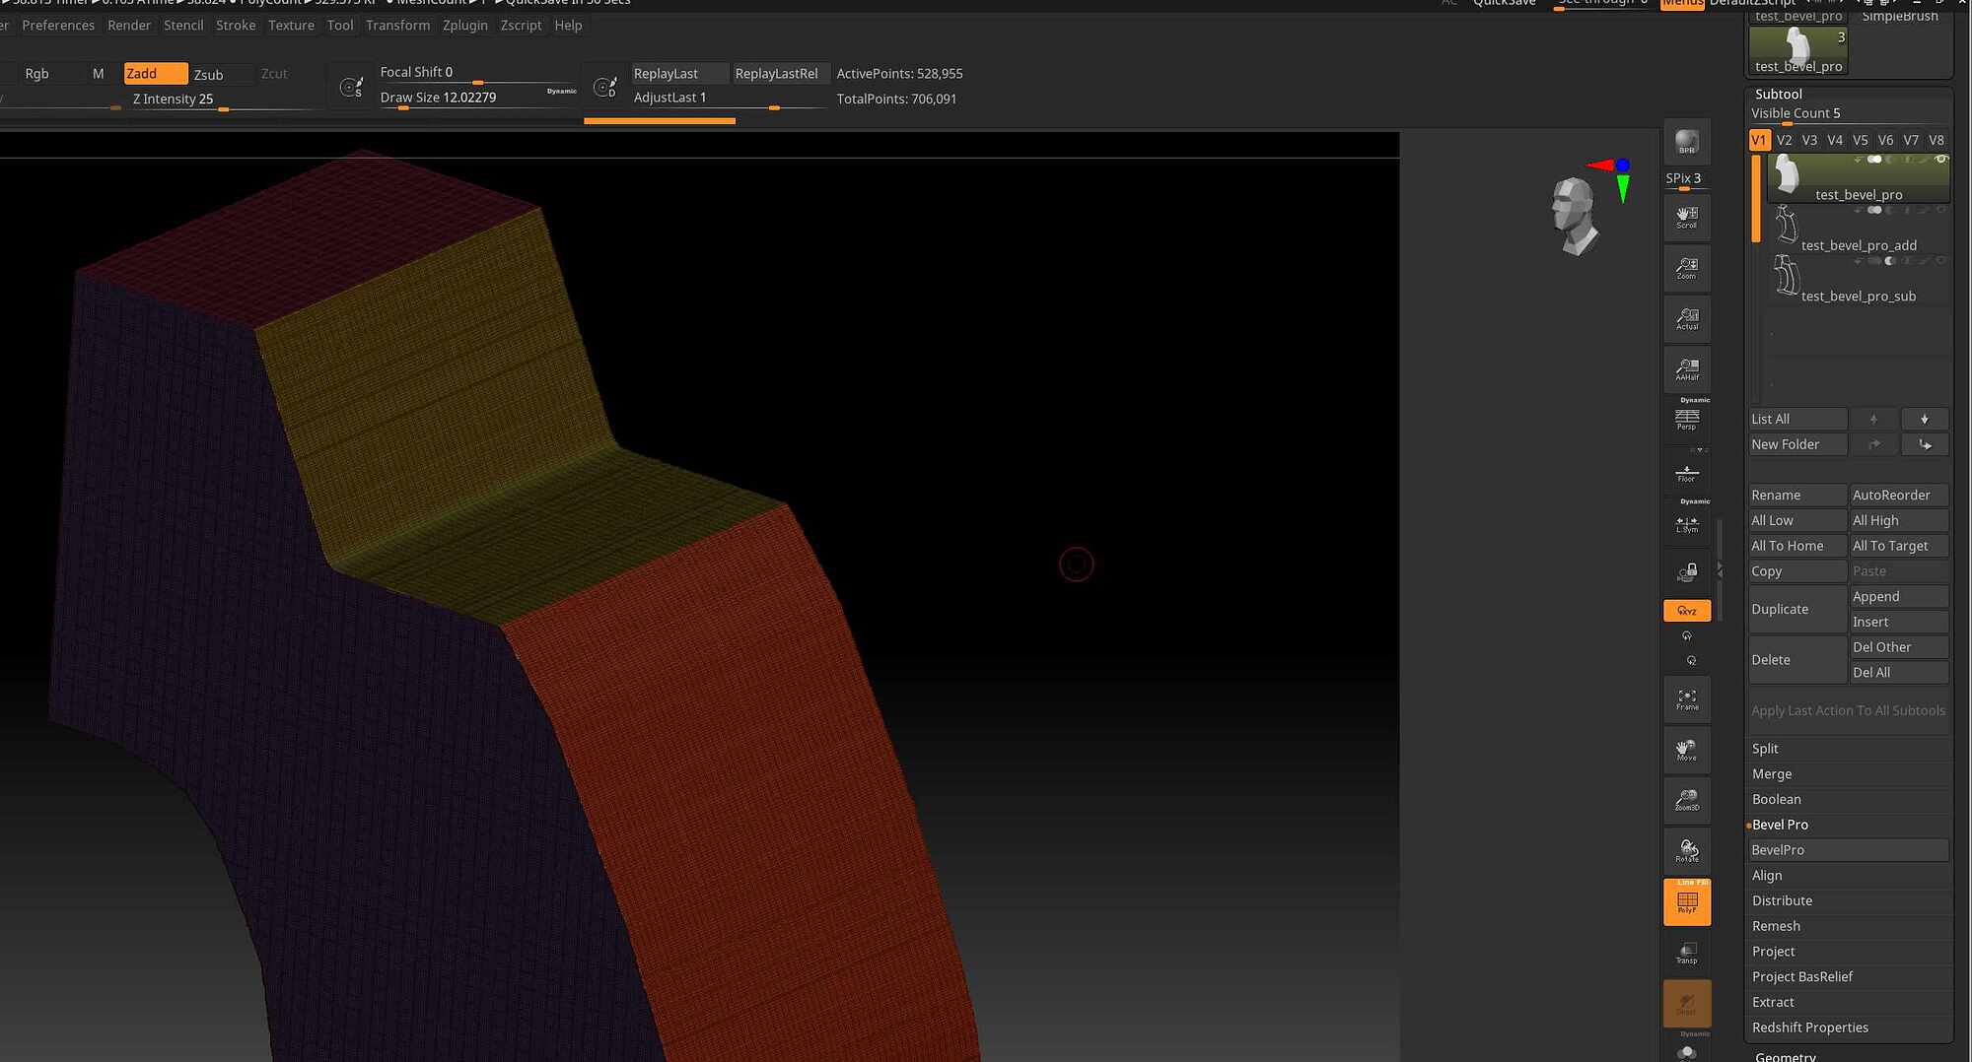Toggle Persp perspective mode

point(1686,419)
